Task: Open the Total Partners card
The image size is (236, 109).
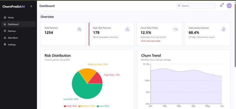Action: coord(63,34)
